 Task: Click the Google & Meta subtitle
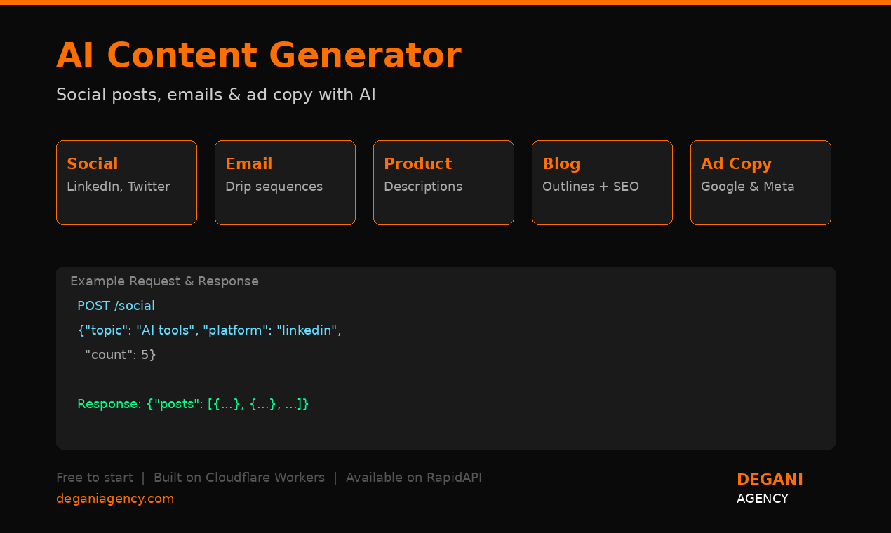[747, 187]
